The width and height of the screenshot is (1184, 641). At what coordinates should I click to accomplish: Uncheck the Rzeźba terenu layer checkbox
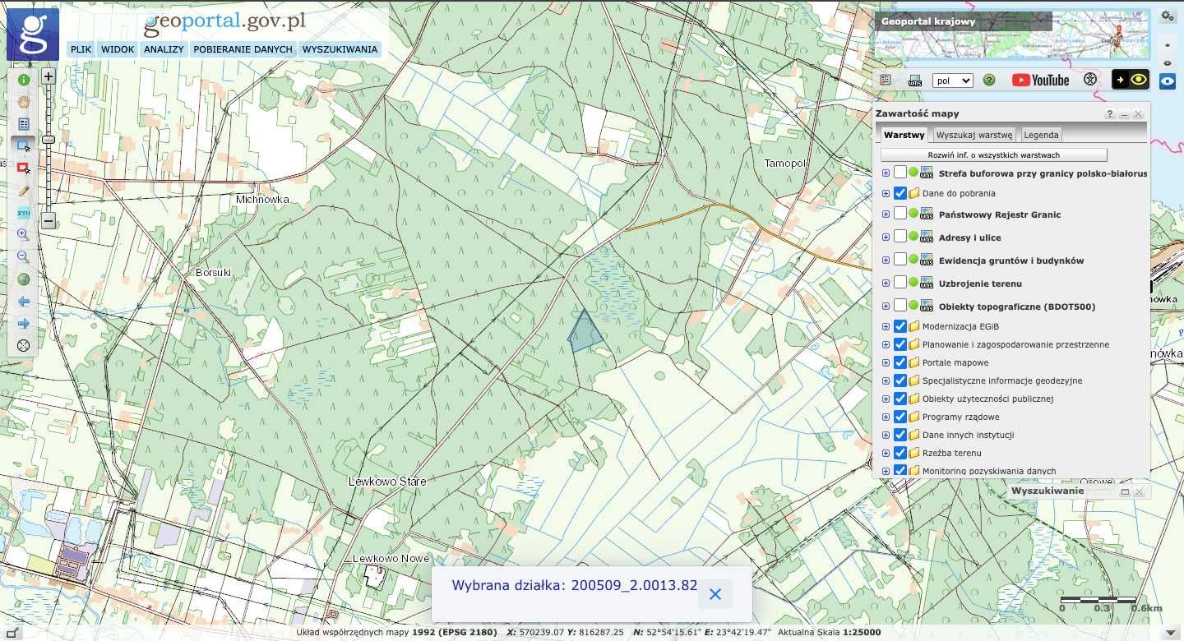click(x=900, y=453)
